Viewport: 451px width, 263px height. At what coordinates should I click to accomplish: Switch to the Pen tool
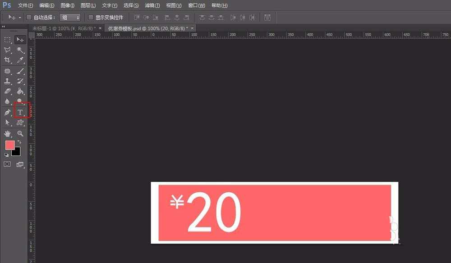(x=8, y=112)
